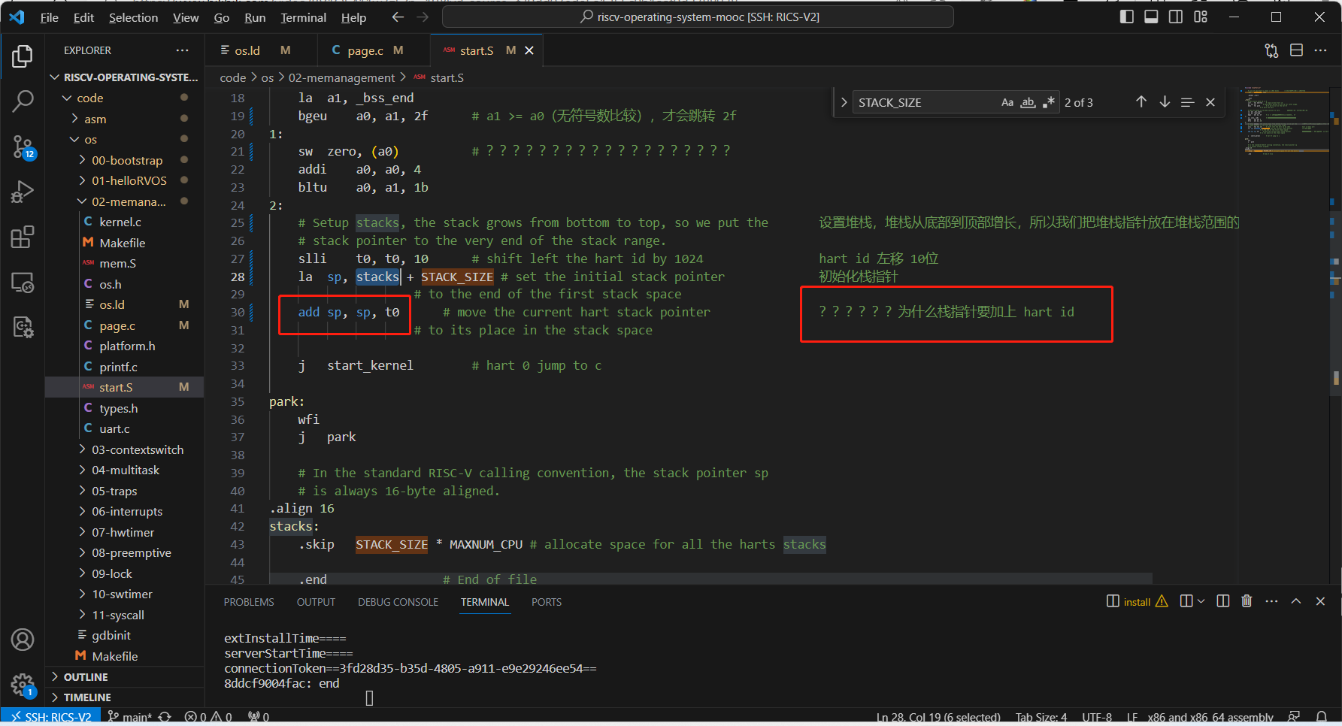
Task: Open the Accounts menu icon
Action: pyautogui.click(x=23, y=640)
